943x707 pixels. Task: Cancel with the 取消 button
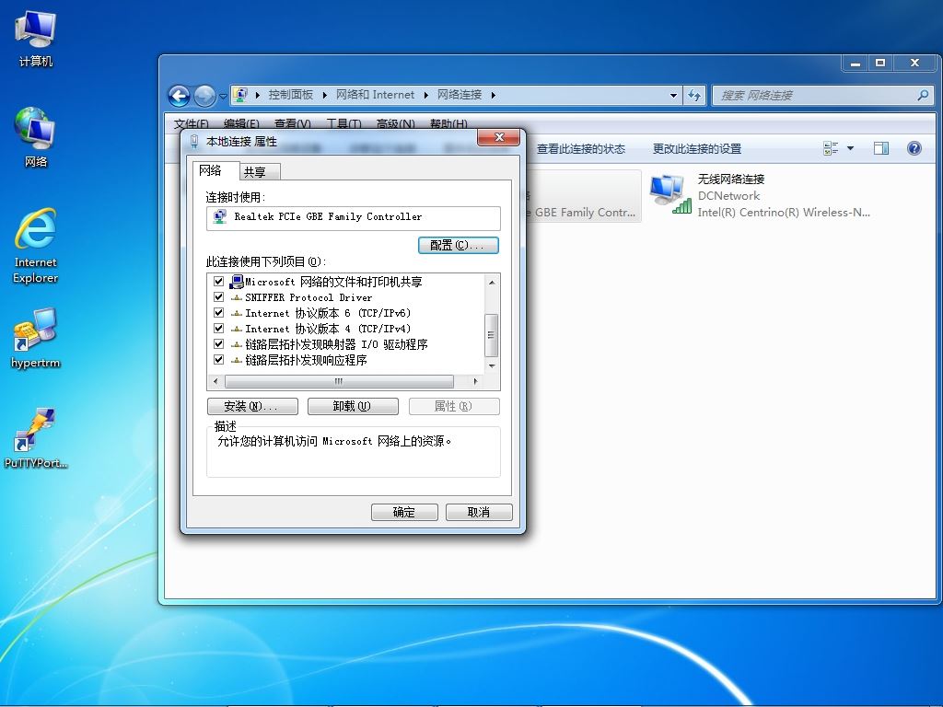click(479, 512)
